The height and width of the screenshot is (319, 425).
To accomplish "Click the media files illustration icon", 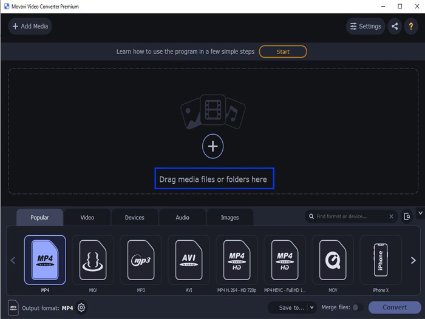I will [212, 112].
